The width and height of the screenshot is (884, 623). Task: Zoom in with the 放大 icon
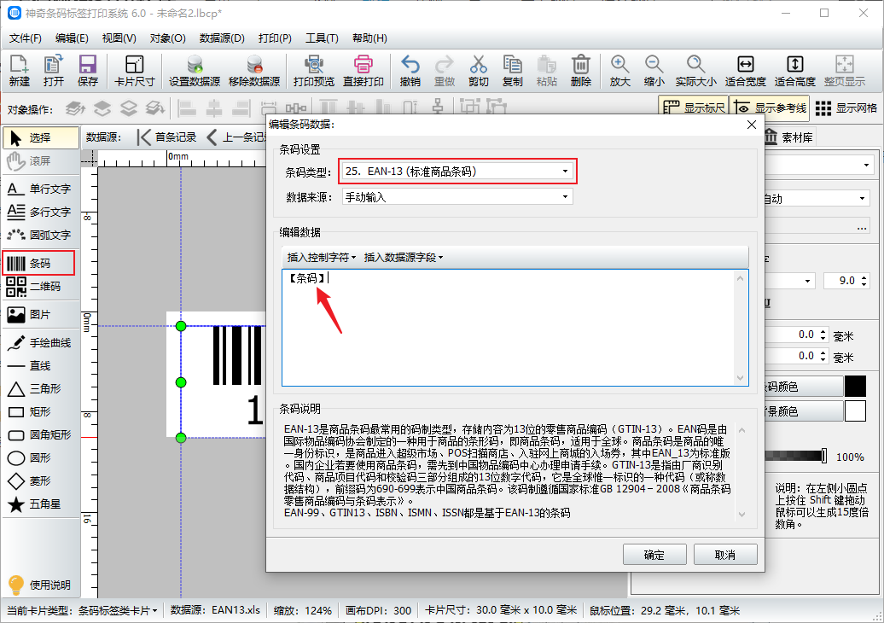[619, 71]
